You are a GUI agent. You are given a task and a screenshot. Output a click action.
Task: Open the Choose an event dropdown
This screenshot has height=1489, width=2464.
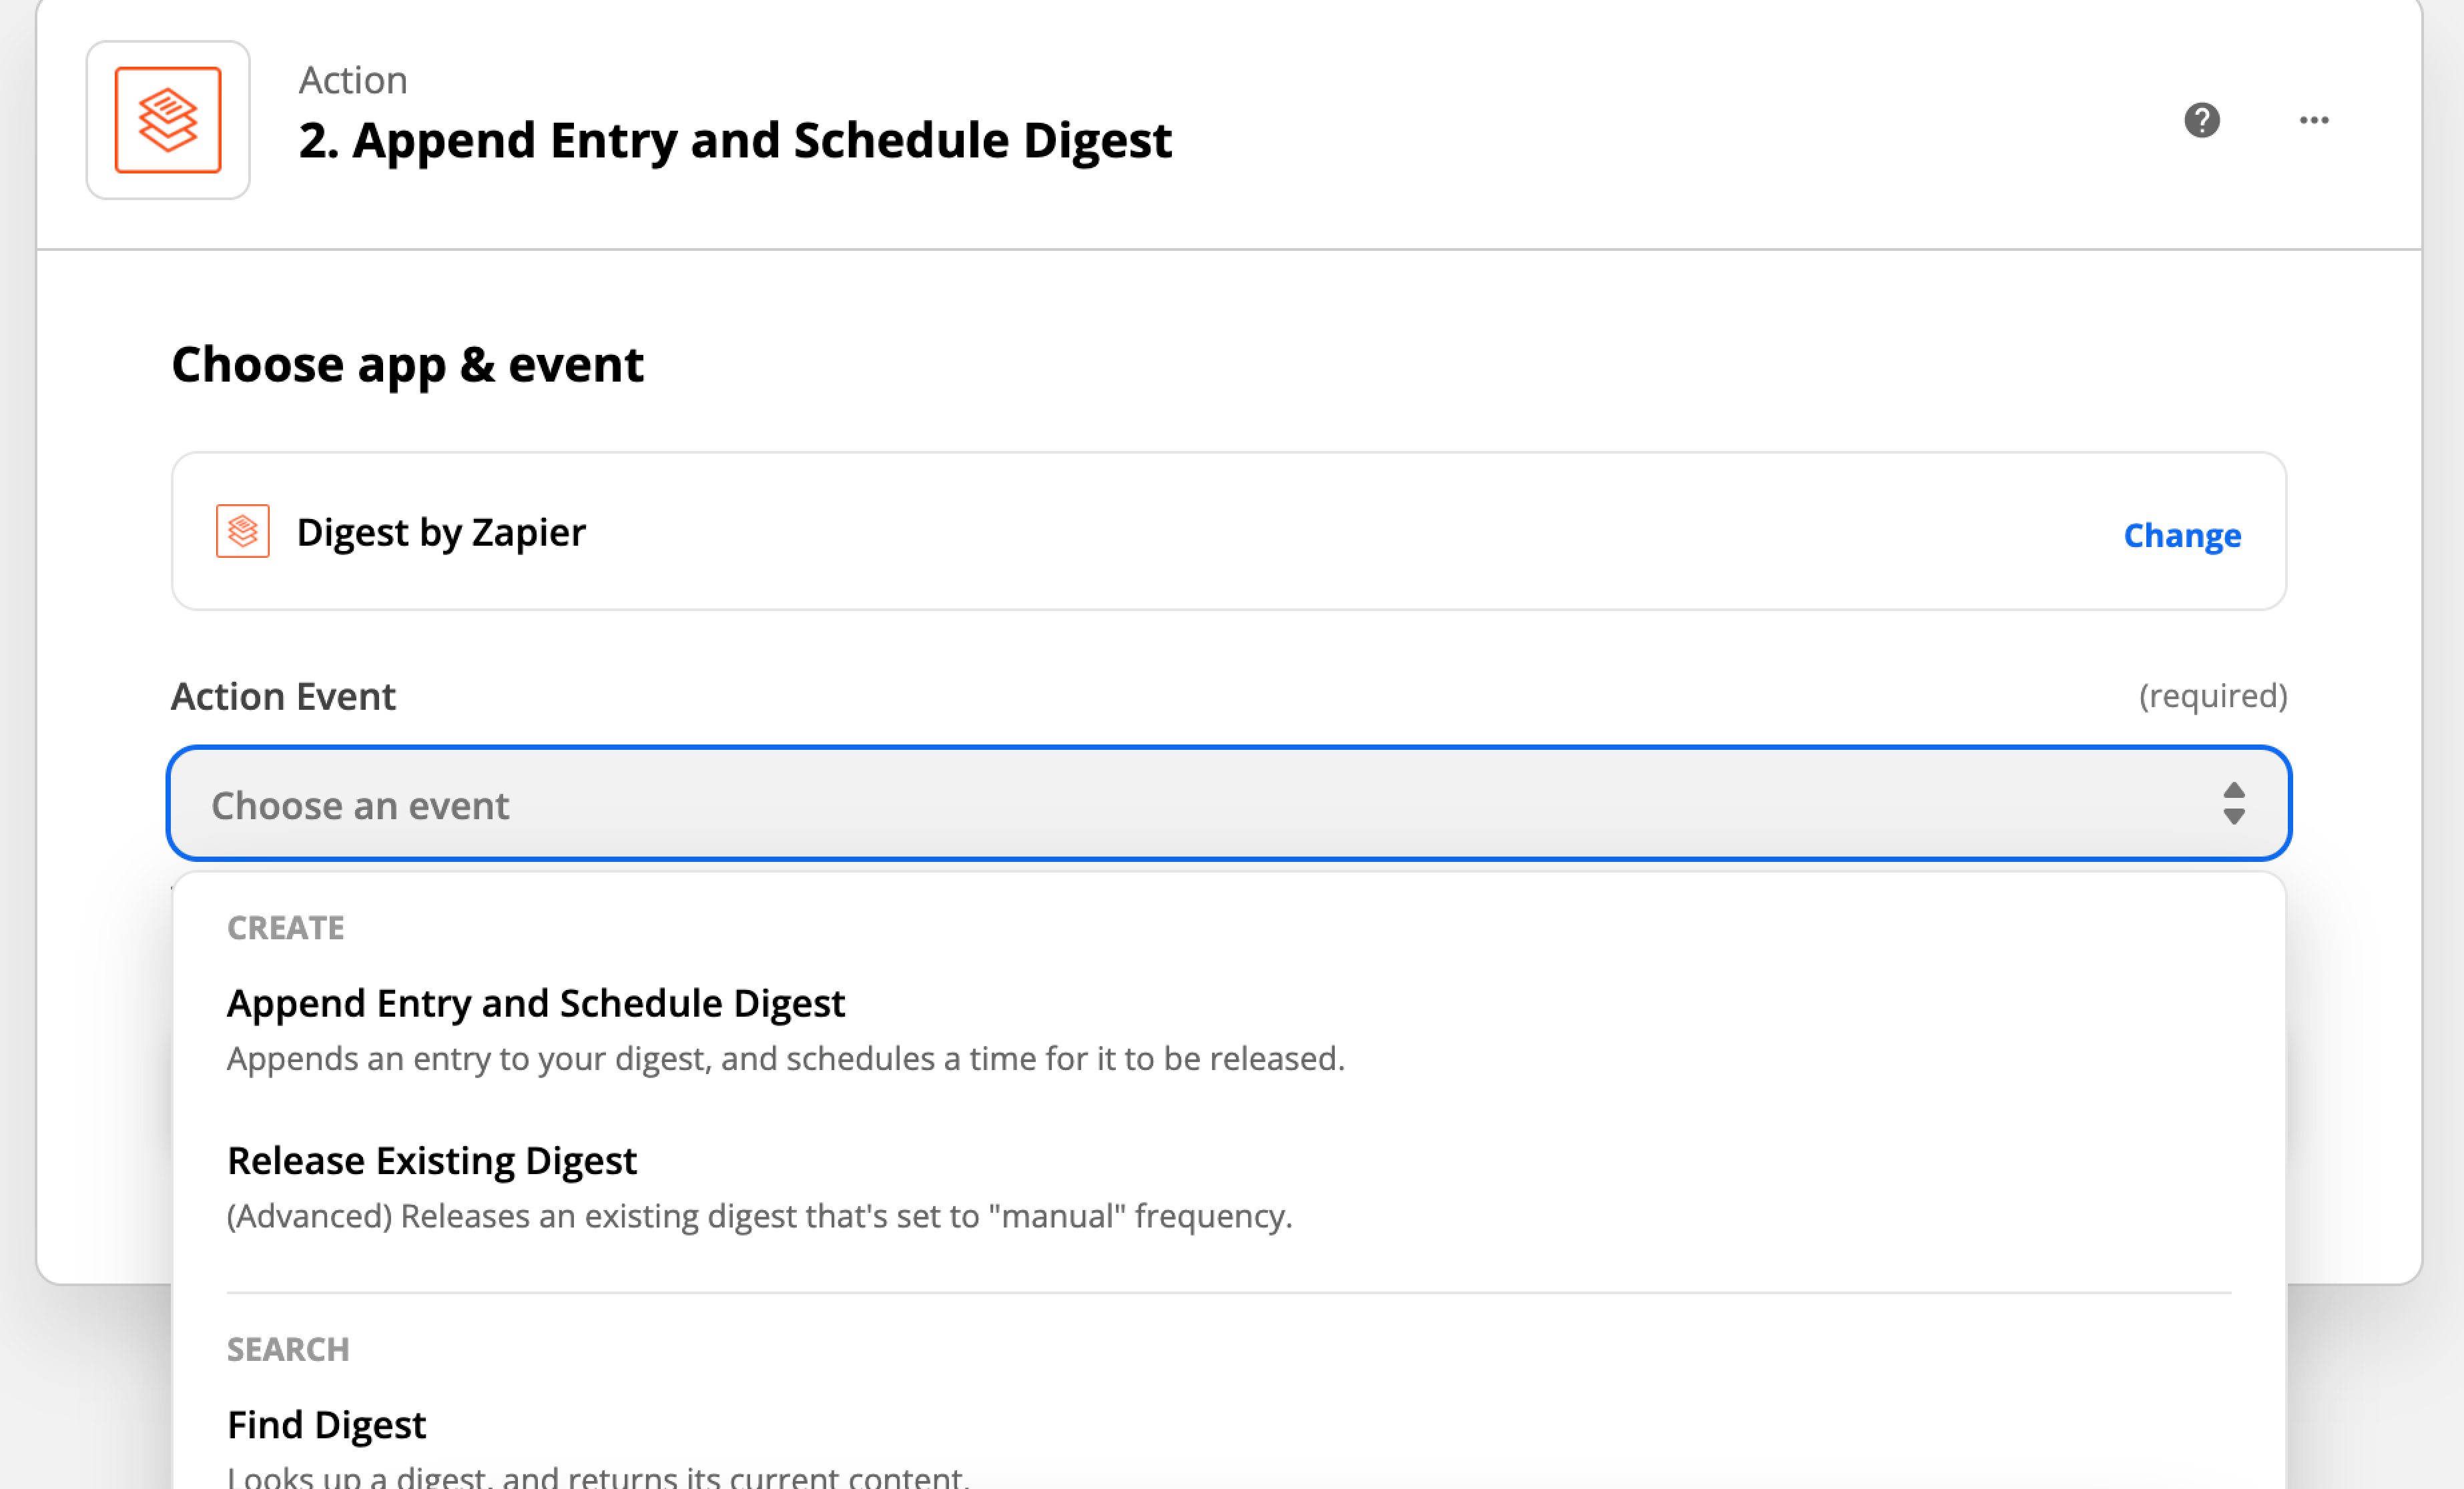point(1229,803)
